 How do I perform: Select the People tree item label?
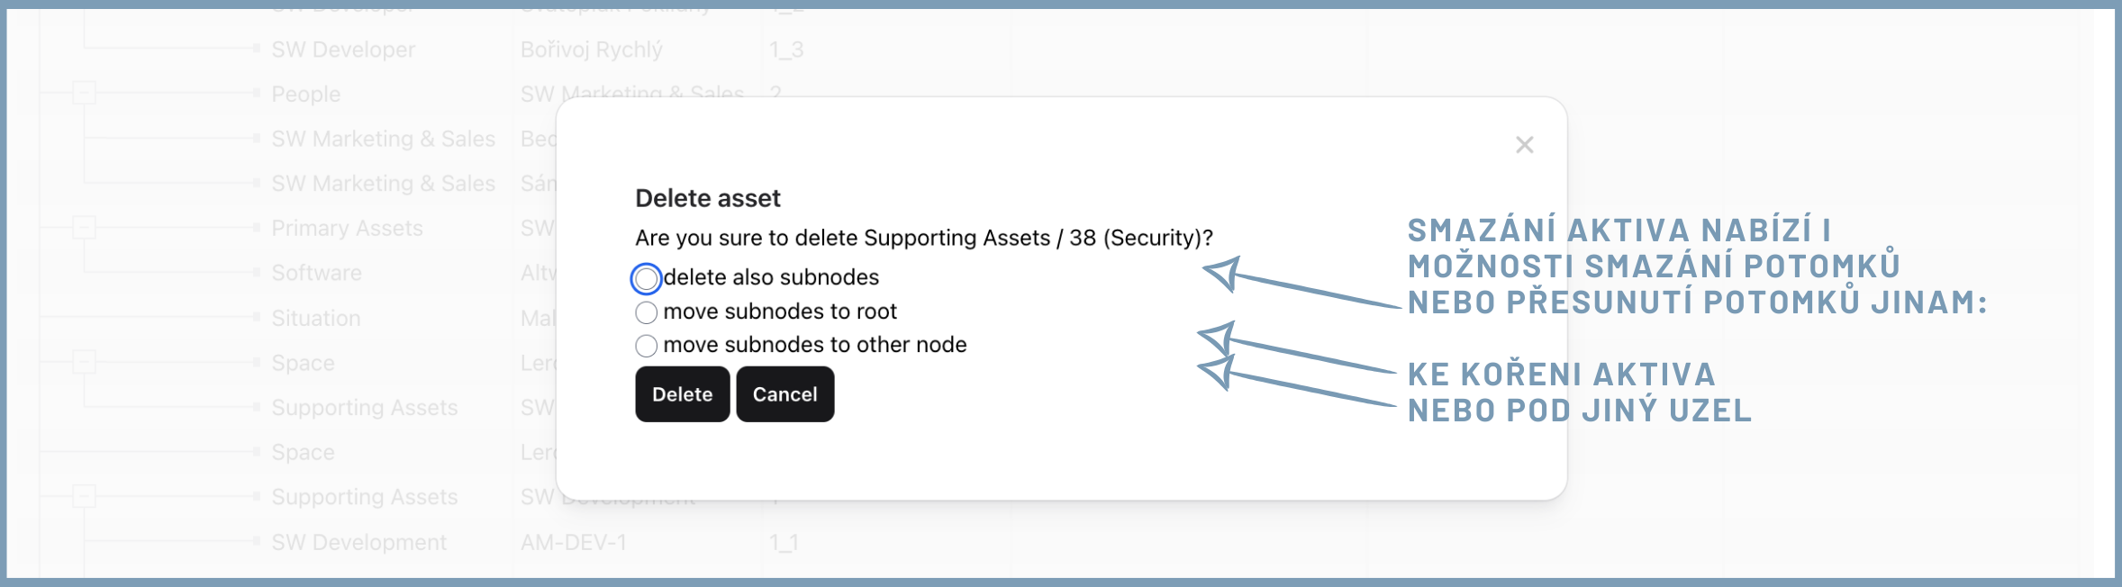[x=305, y=95]
